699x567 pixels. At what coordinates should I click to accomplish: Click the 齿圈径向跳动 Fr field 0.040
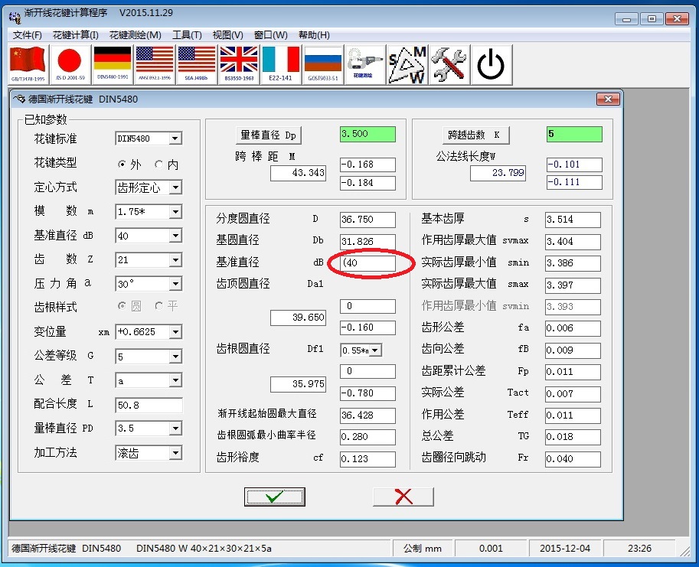click(x=573, y=459)
